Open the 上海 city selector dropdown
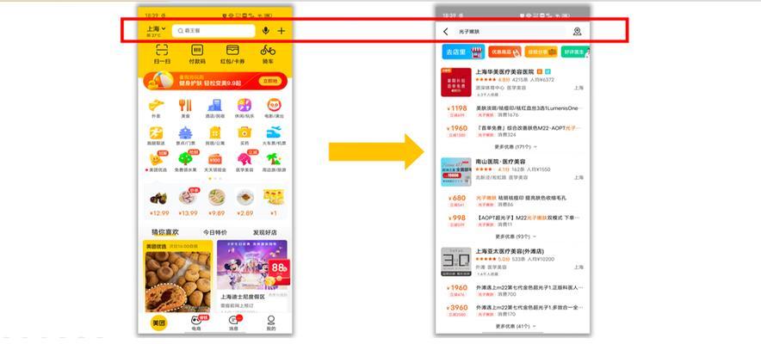The image size is (761, 344). point(157,29)
